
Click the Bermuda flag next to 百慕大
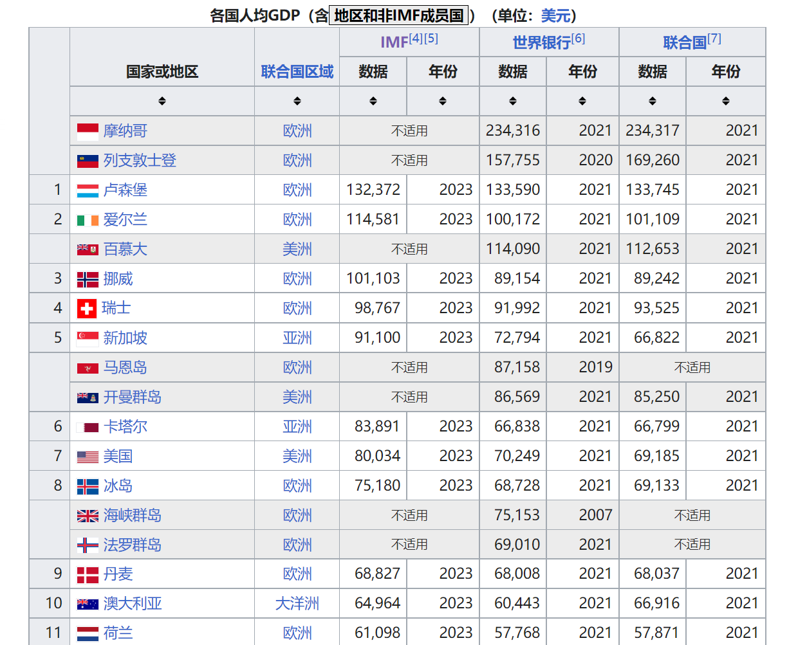coord(88,250)
